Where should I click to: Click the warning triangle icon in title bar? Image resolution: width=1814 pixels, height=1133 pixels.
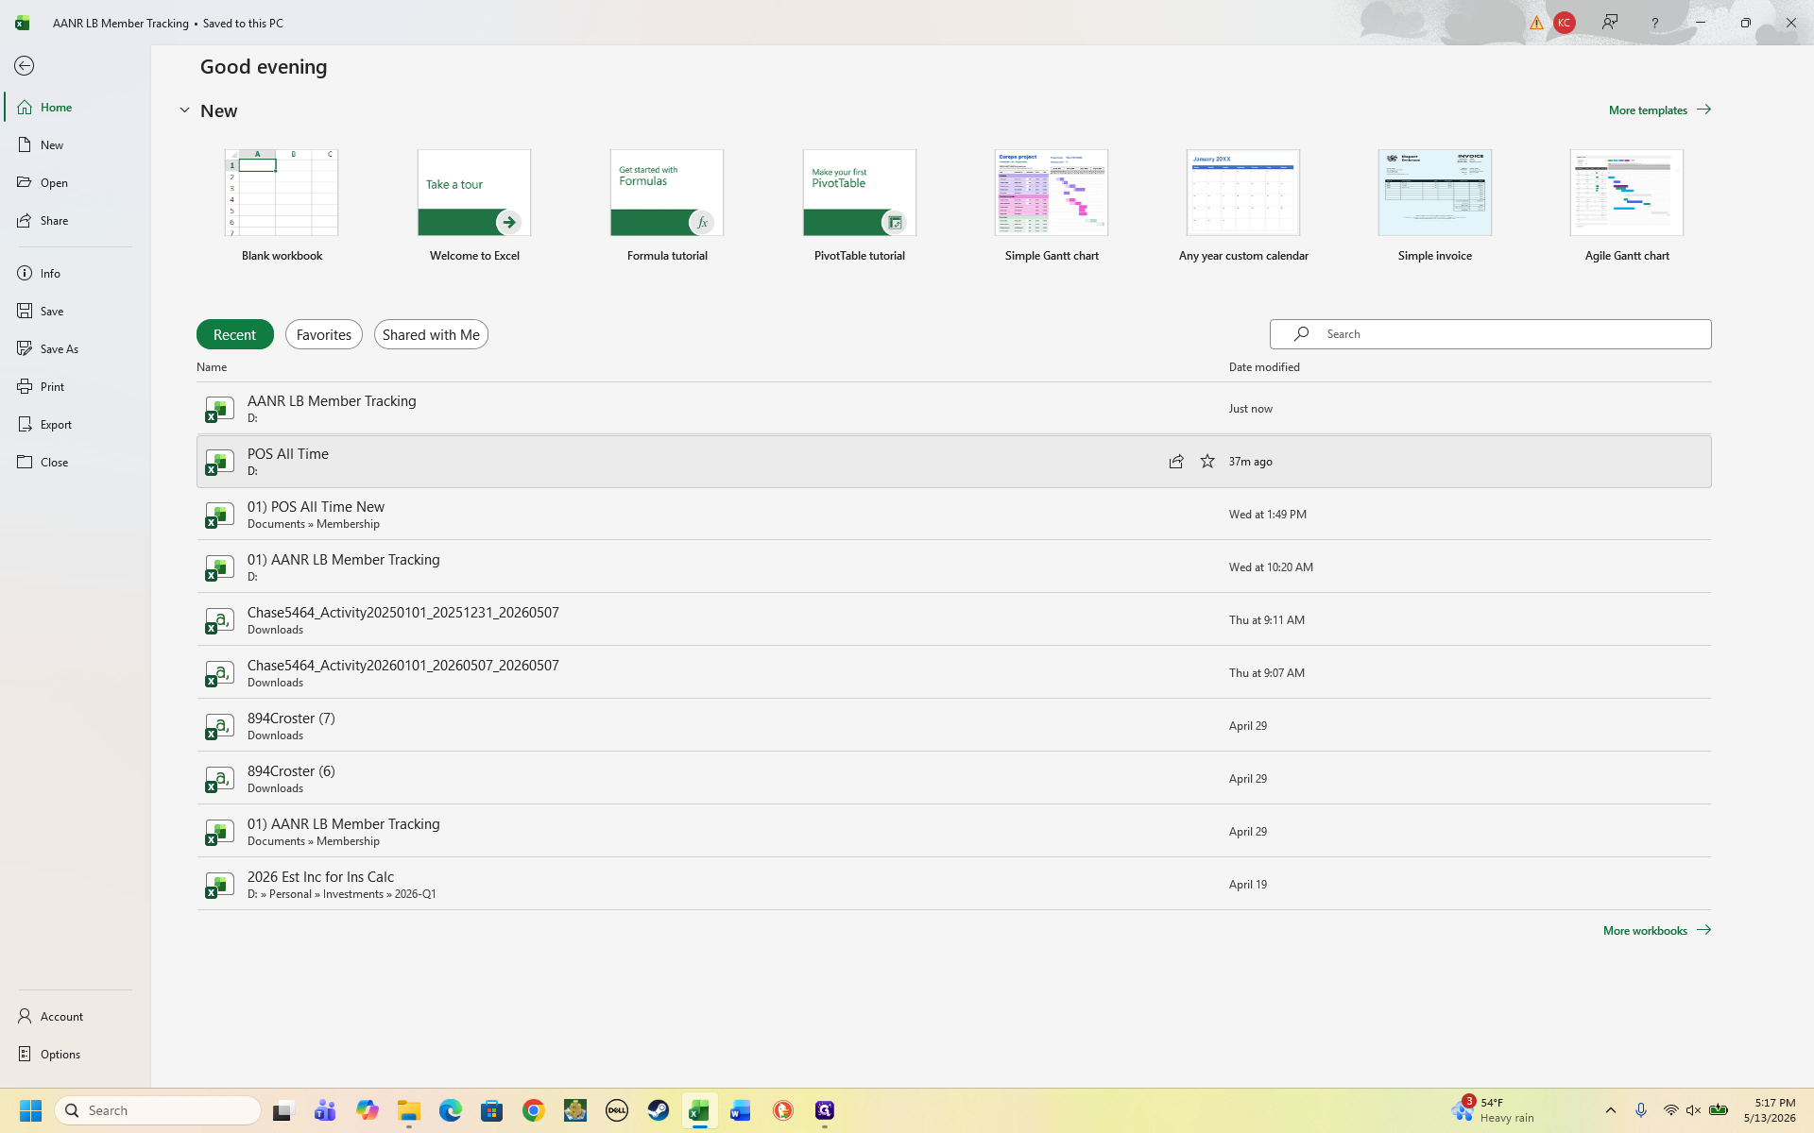[1536, 23]
